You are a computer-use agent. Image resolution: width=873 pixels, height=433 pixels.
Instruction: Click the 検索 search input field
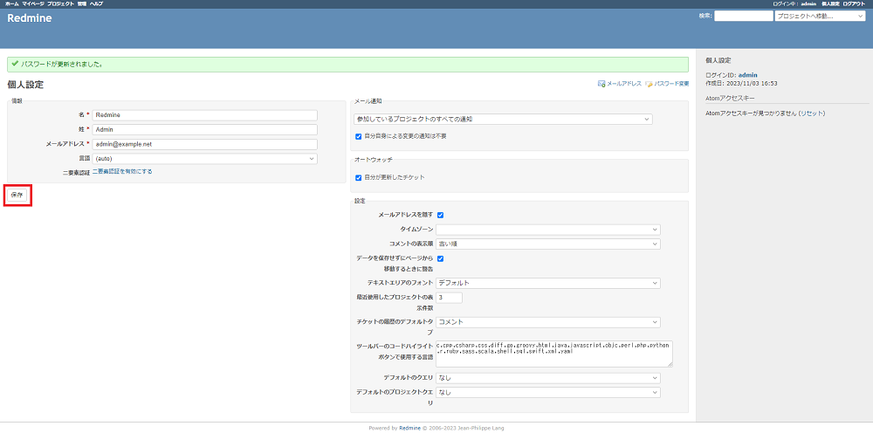pos(743,16)
